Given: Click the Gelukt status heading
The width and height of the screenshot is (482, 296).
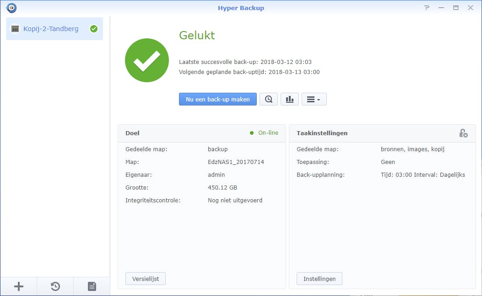Looking at the screenshot, I should point(197,35).
